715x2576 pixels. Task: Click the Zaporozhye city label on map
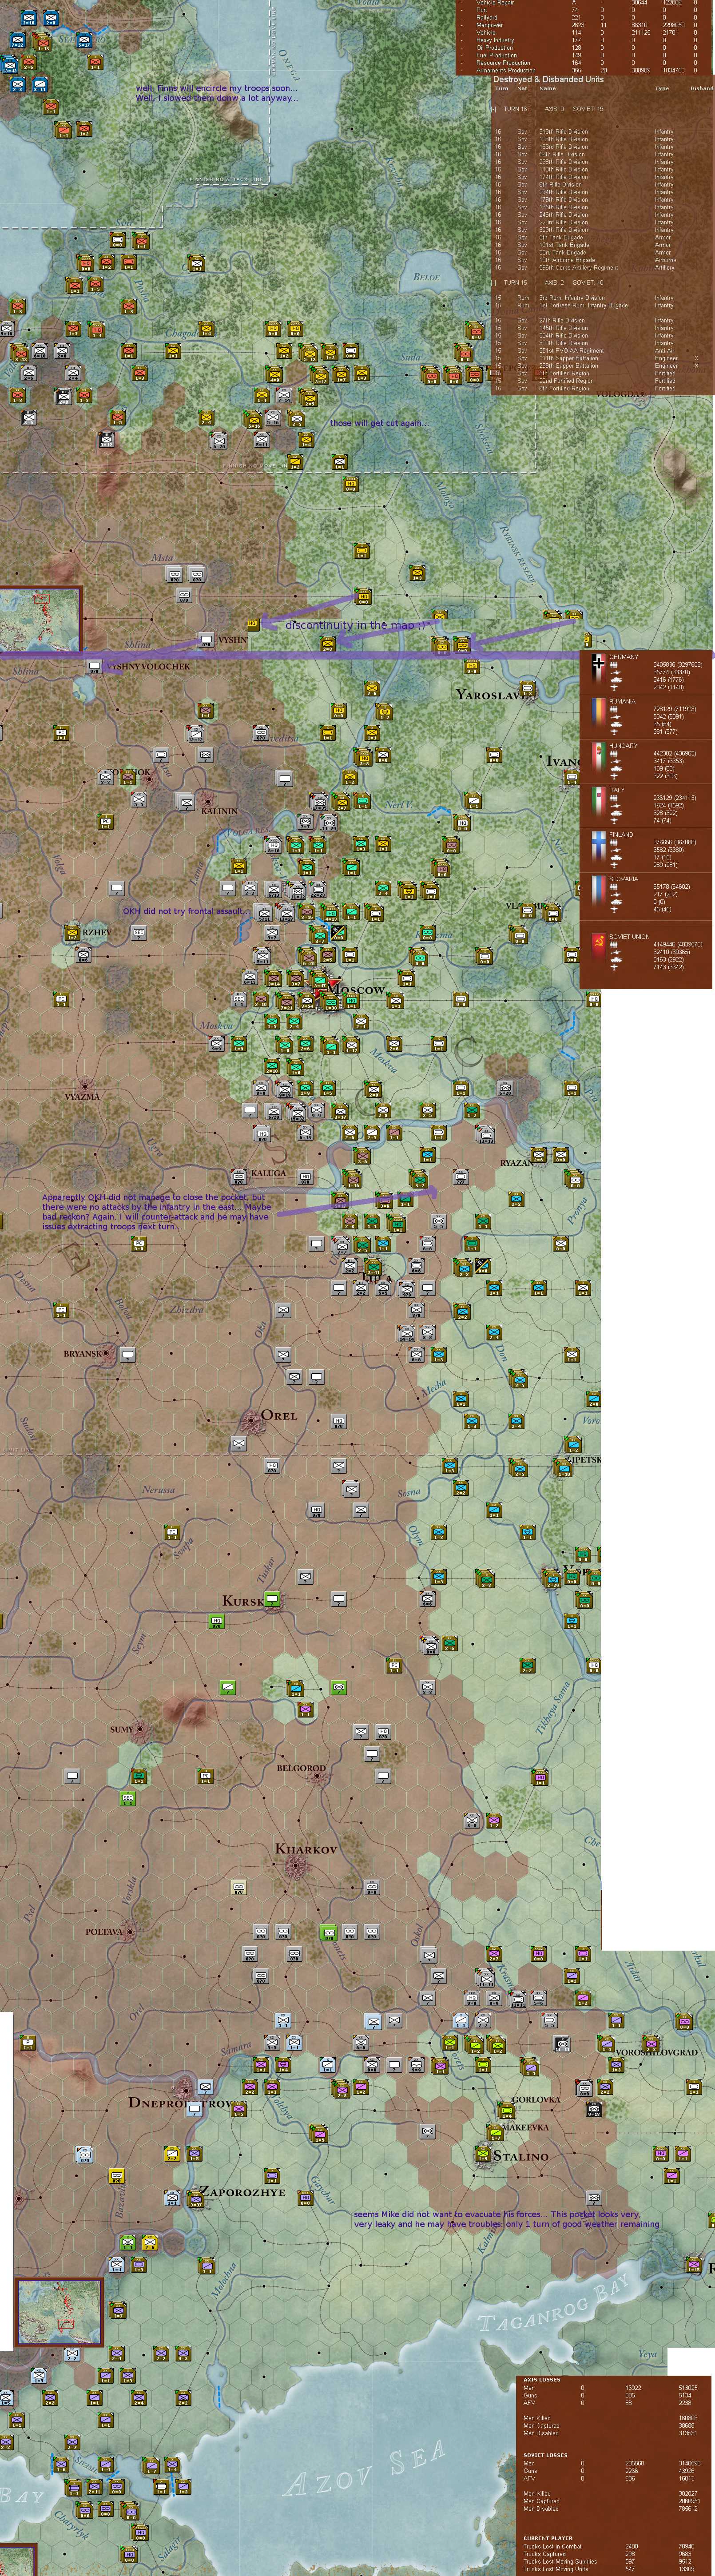[243, 2192]
